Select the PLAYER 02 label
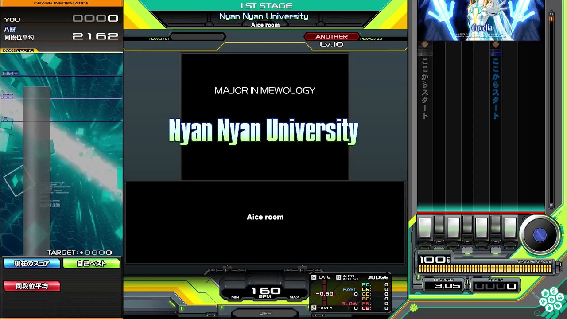Viewport: 567px width, 319px height. pyautogui.click(x=371, y=39)
